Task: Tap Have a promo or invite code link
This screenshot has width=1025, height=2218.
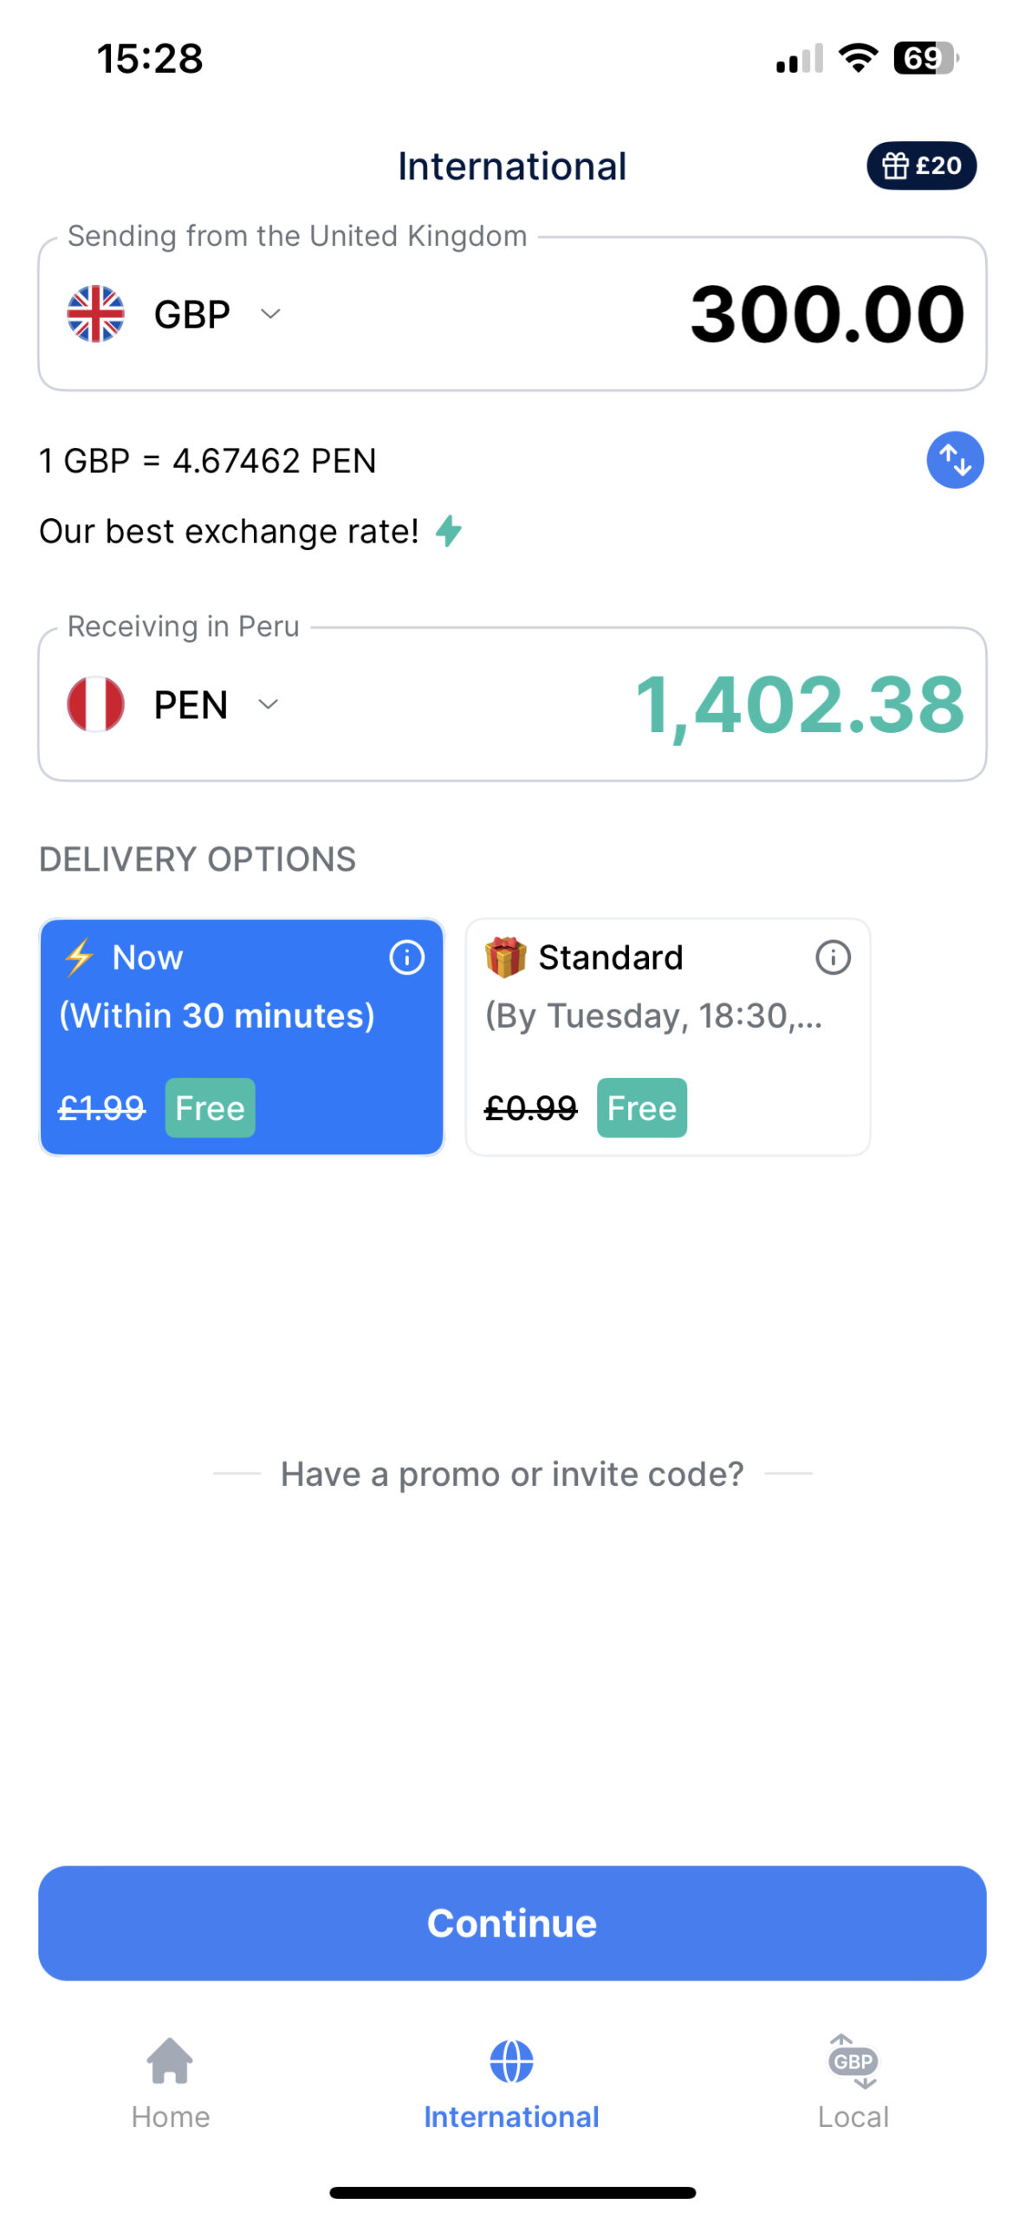Action: tap(512, 1474)
